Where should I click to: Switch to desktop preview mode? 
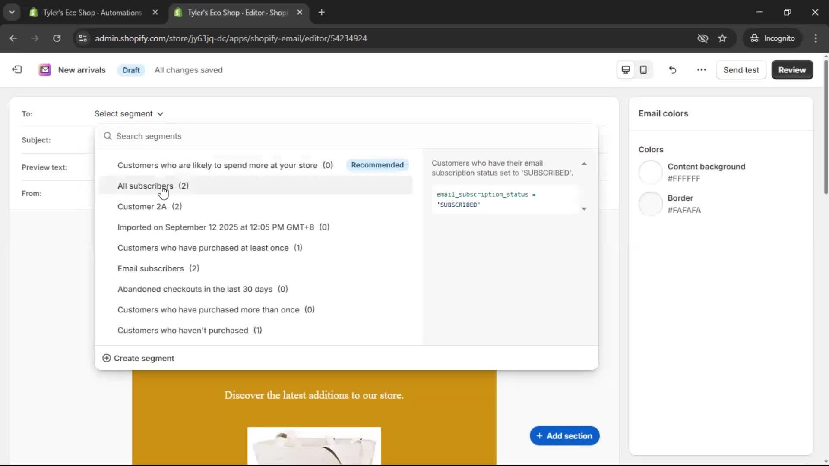(625, 69)
